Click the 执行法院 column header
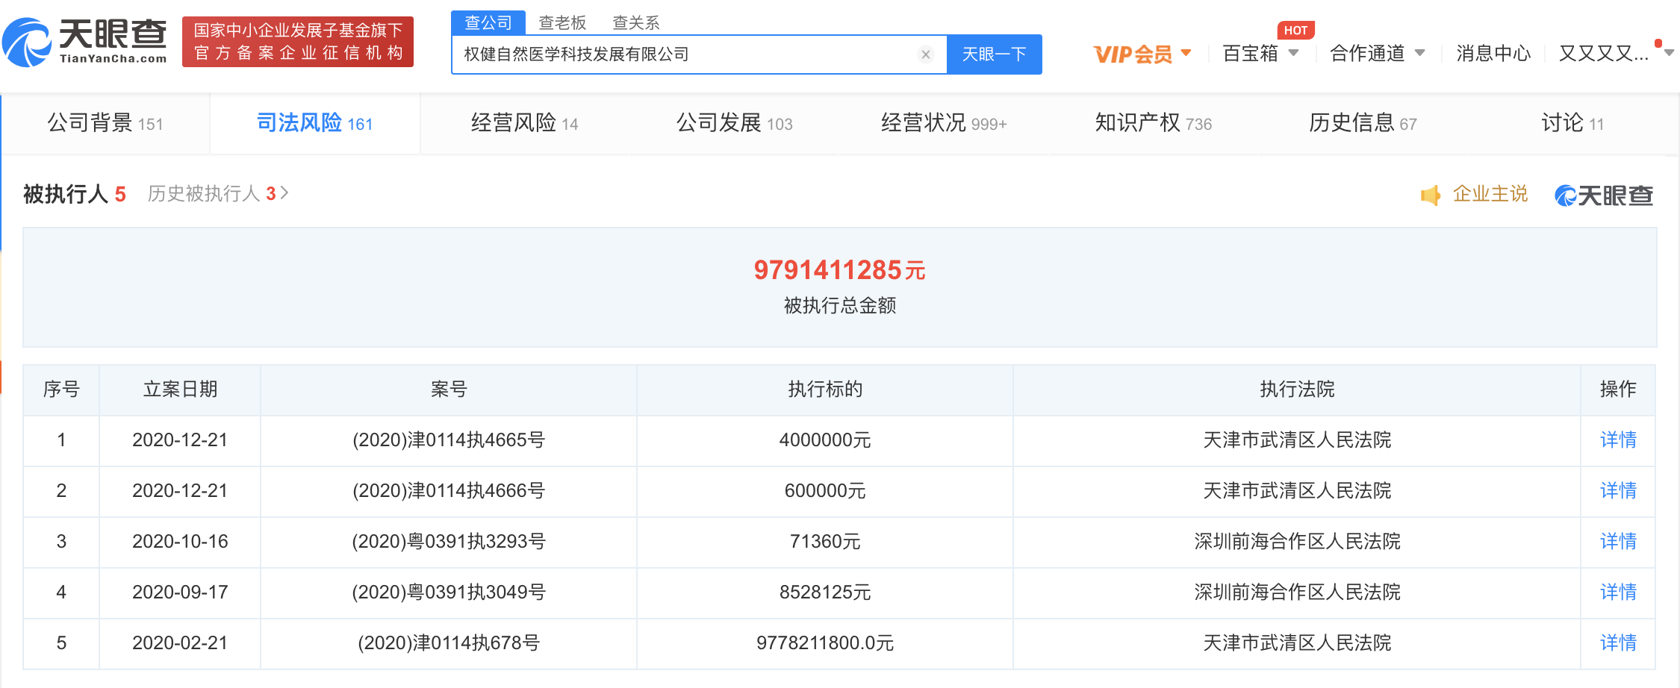1680x688 pixels. (1297, 390)
